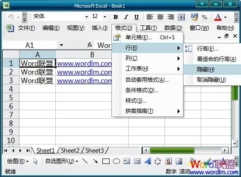Screen dimensions: 241x177
Task: Switch to the Sheet3 tab
Action: pos(95,150)
